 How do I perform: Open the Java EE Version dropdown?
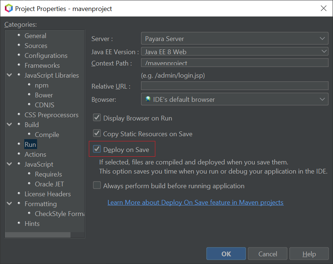pyautogui.click(x=234, y=52)
